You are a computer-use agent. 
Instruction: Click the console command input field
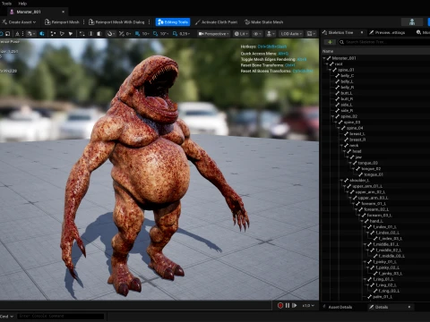[61, 316]
